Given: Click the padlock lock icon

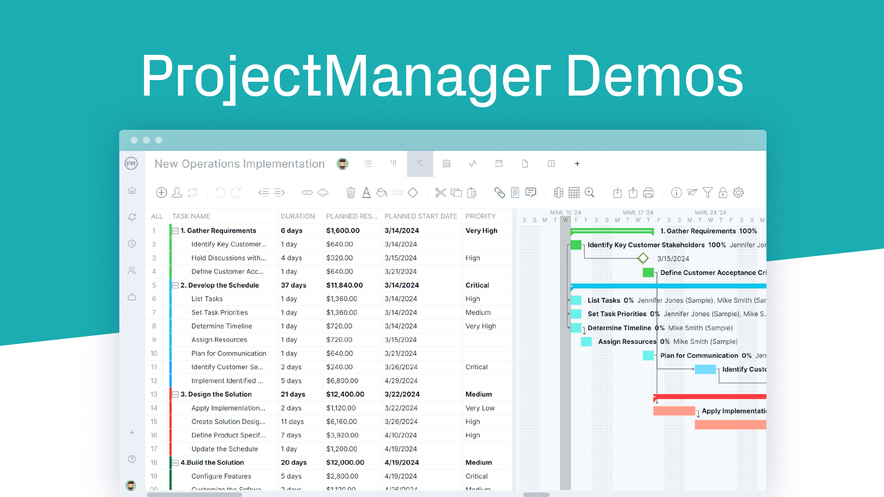Looking at the screenshot, I should [723, 193].
